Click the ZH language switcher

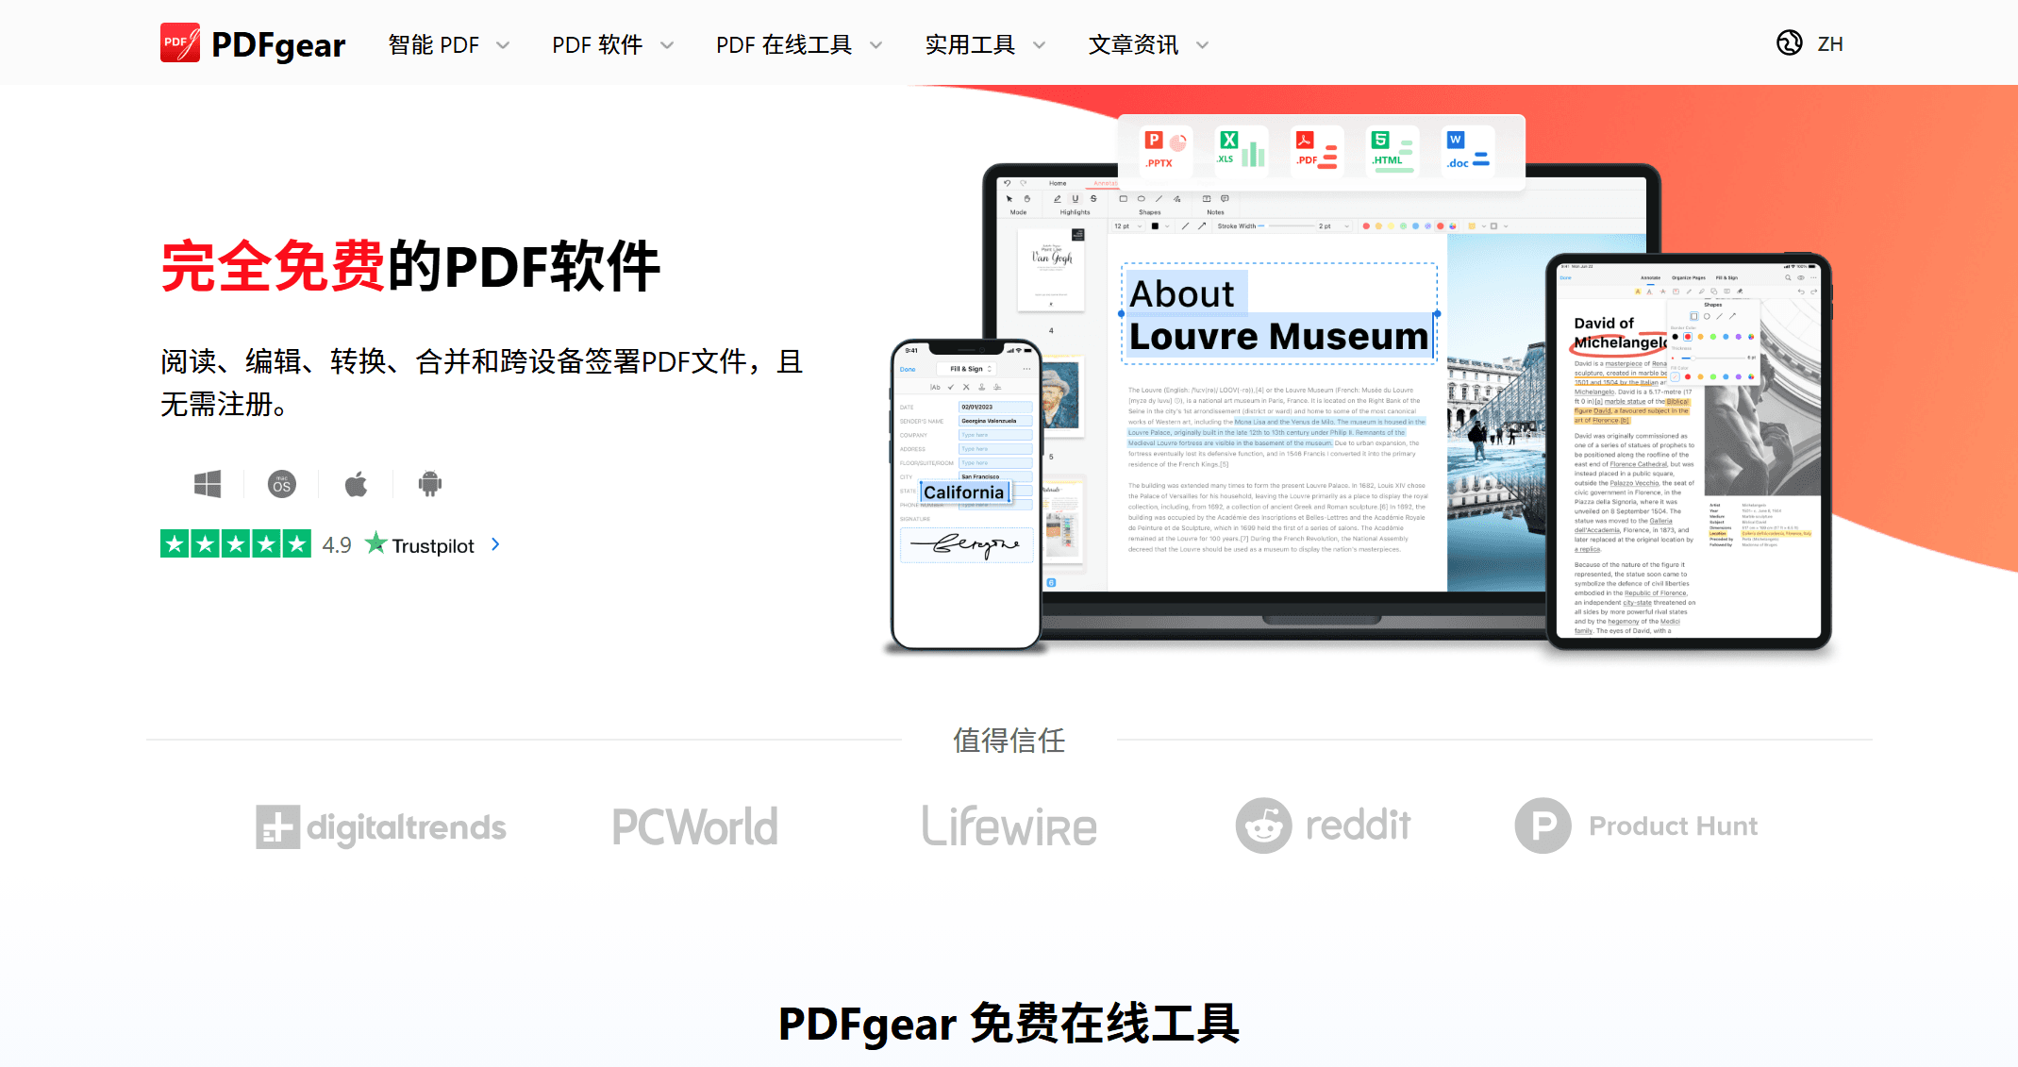click(x=1831, y=43)
